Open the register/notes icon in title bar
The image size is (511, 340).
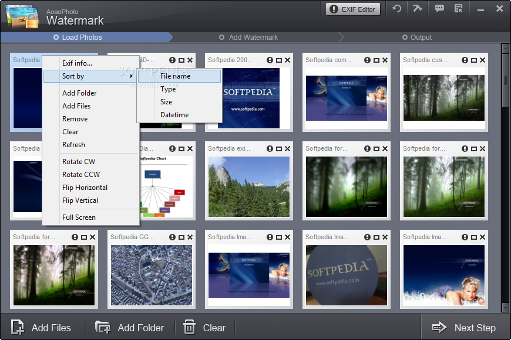coord(459,8)
